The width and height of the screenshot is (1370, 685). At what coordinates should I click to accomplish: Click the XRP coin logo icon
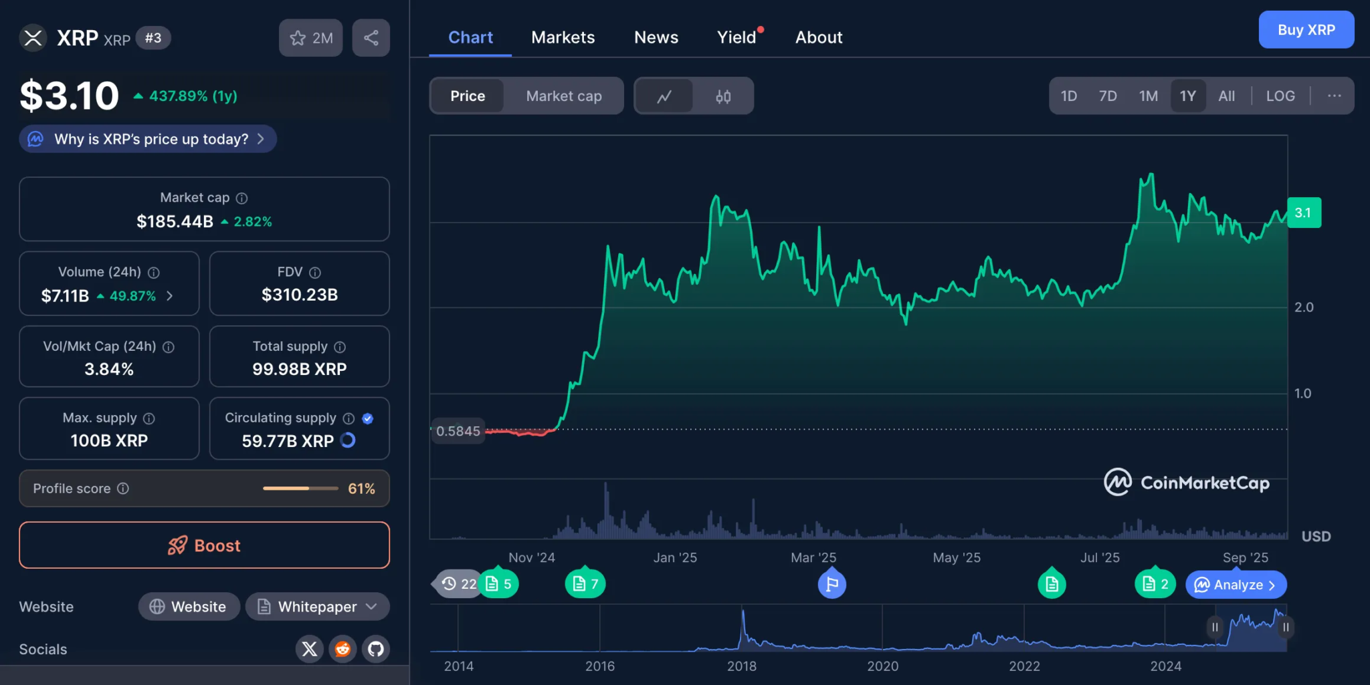(x=33, y=37)
